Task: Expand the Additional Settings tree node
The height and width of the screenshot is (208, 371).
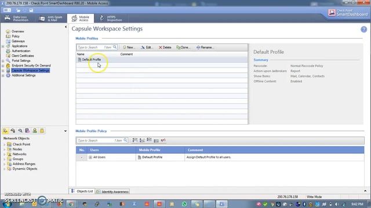Action: click(3, 76)
